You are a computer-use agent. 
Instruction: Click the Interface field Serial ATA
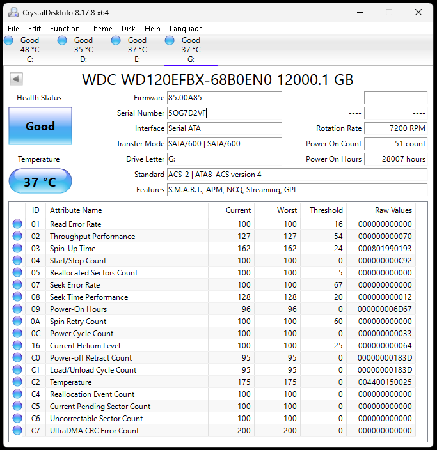point(224,128)
